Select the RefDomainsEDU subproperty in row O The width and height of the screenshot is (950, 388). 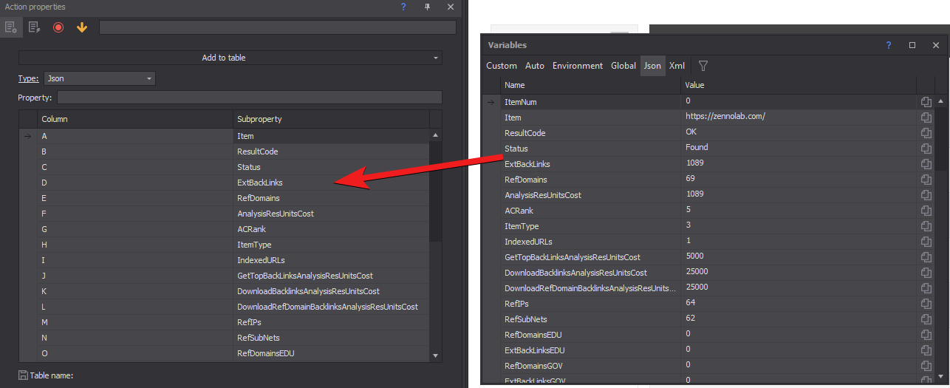pyautogui.click(x=330, y=353)
